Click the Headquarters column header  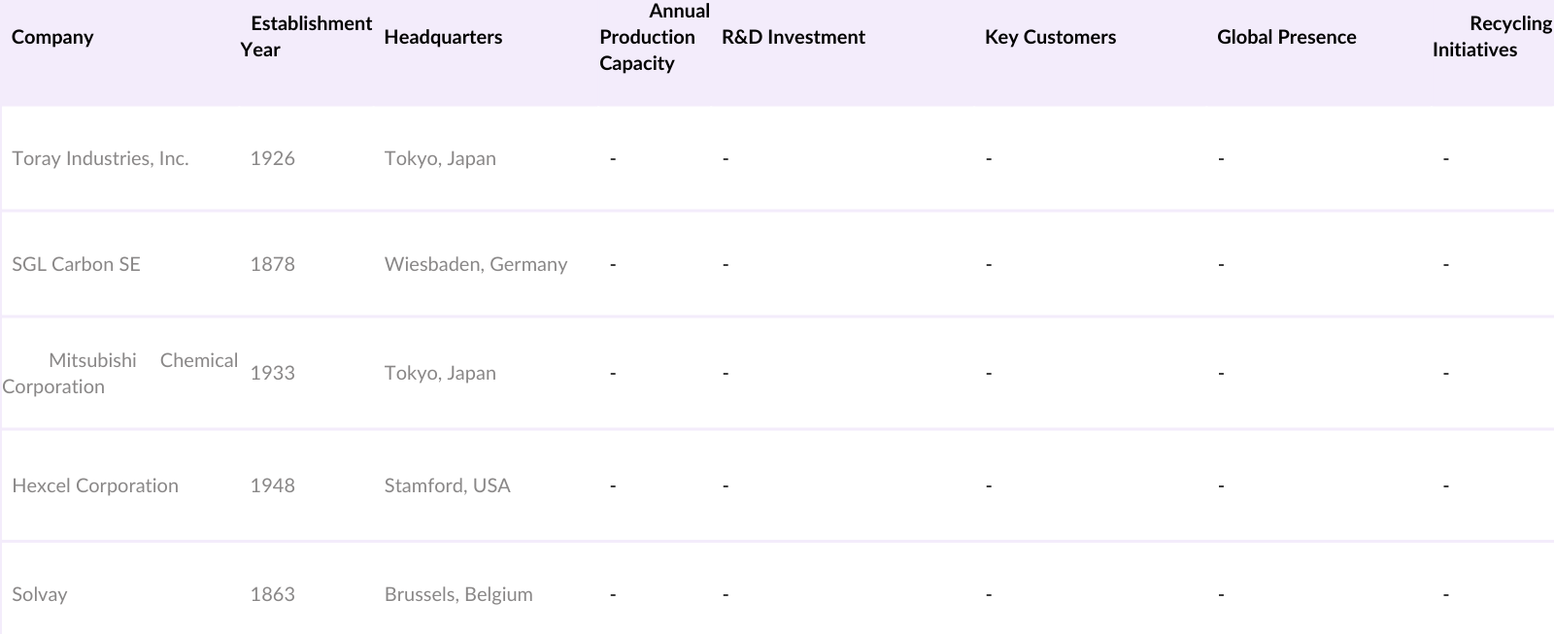443,37
